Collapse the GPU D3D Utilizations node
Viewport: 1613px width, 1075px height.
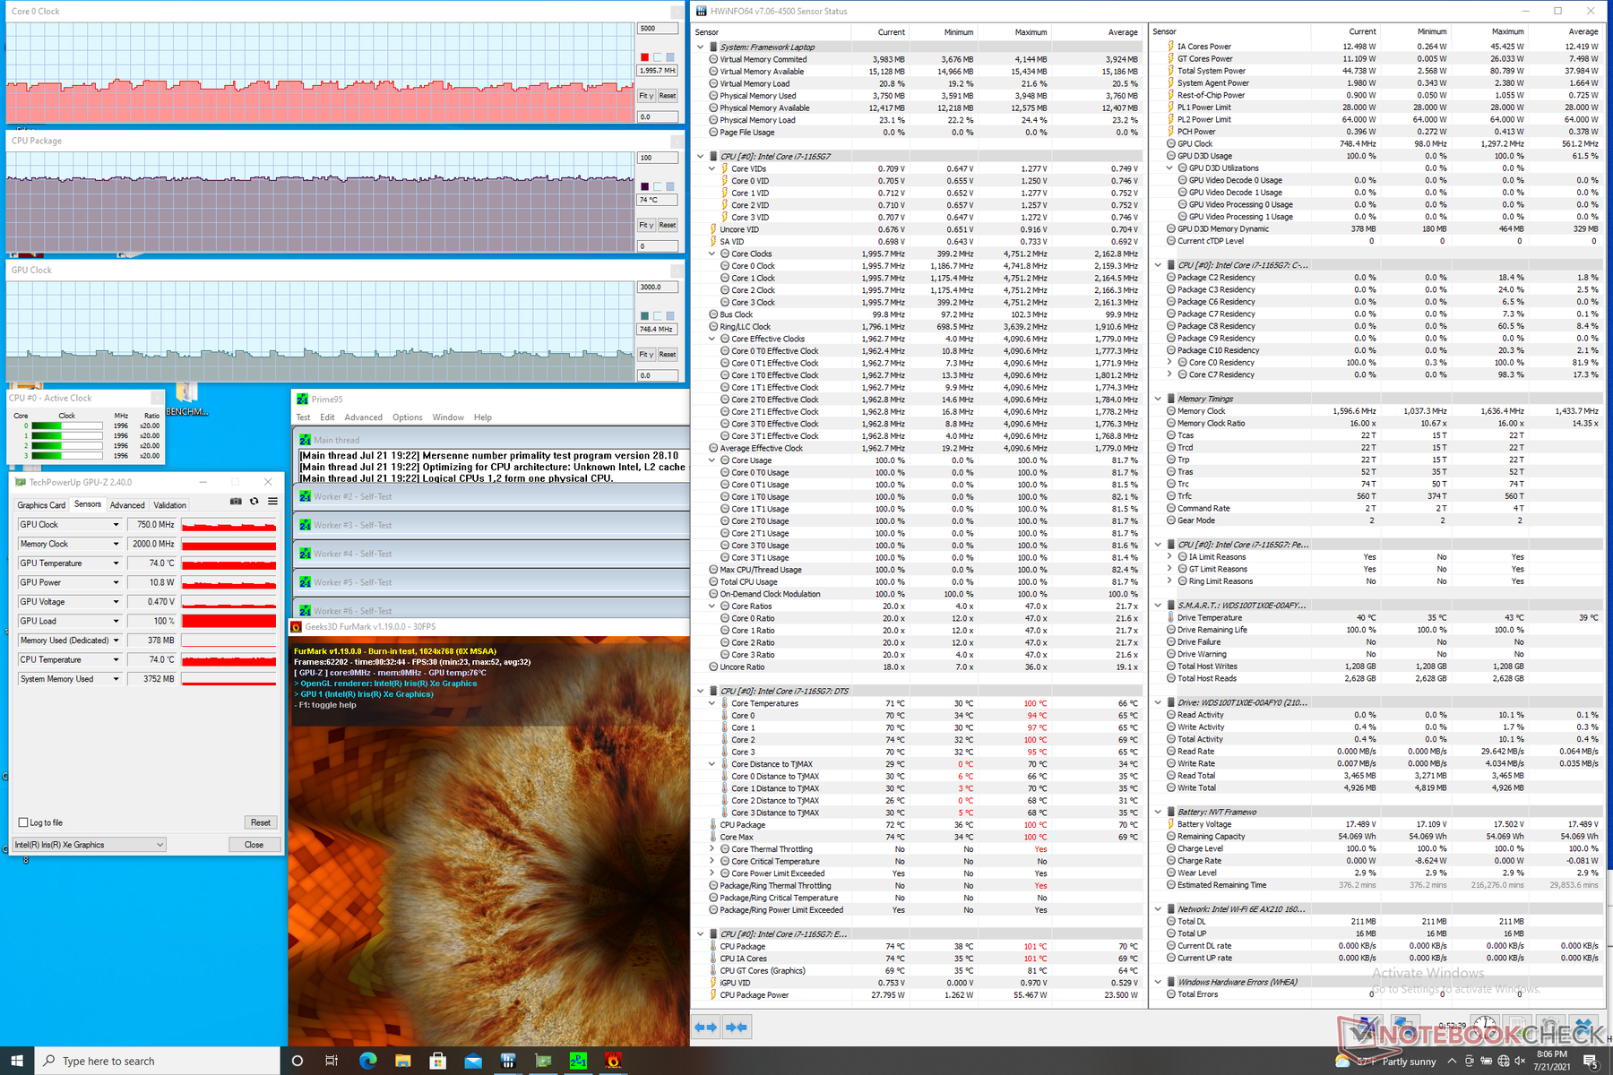[1169, 168]
